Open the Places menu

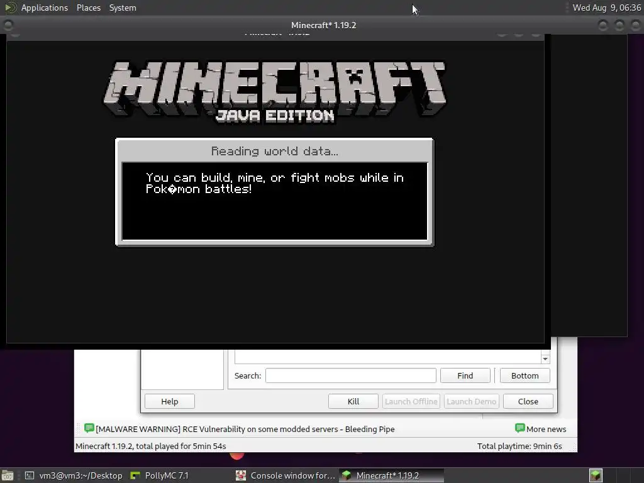click(88, 8)
